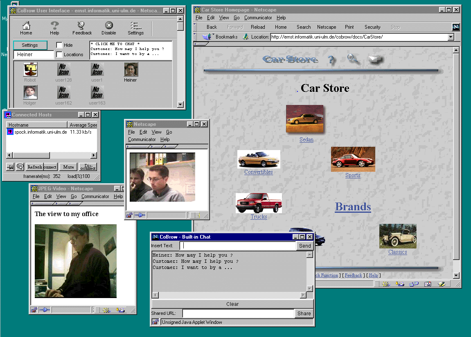Click the chat log horizontal scrollbar
The width and height of the screenshot is (471, 337).
229,295
